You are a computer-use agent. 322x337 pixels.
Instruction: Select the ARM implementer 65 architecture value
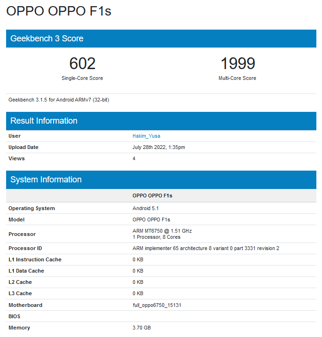206,249
